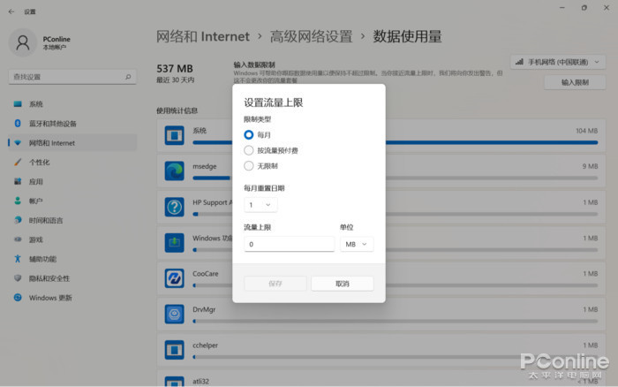Click the Windows 更新 sidebar icon
This screenshot has width=618, height=387.
pyautogui.click(x=18, y=298)
